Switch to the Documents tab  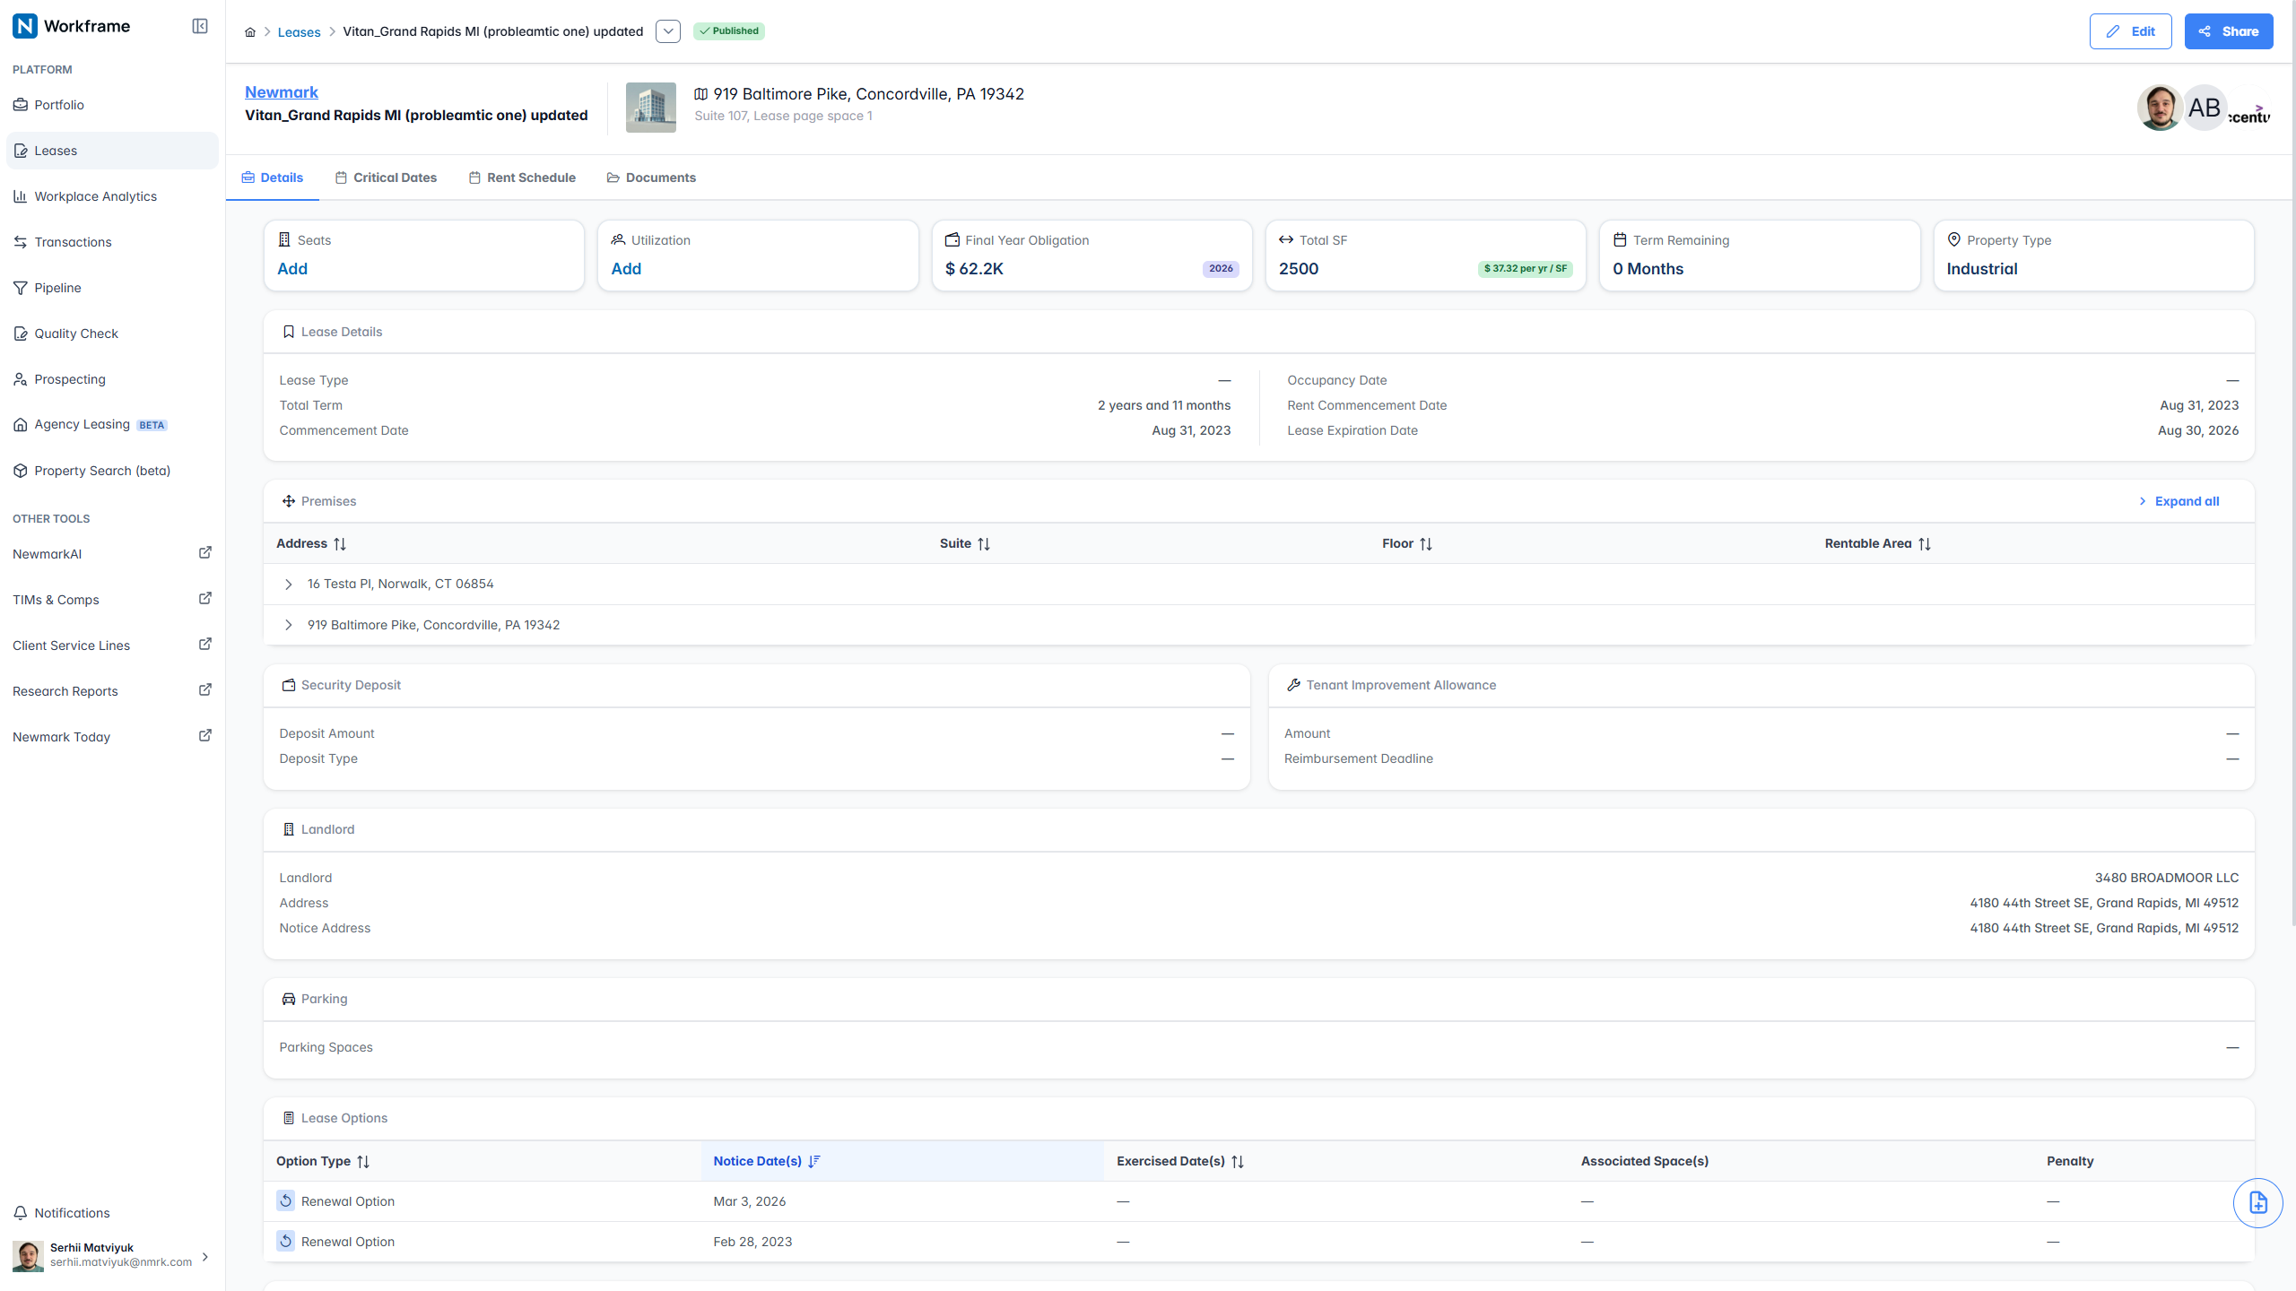651,178
